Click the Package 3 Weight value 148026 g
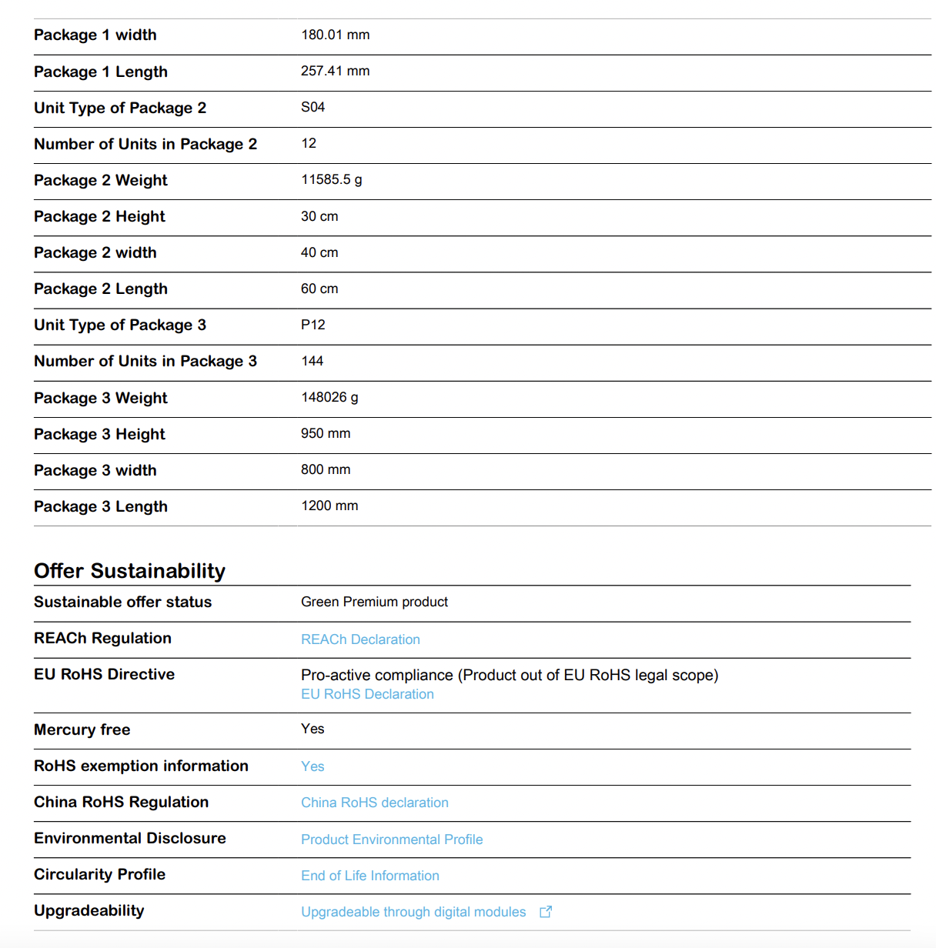936x948 pixels. [x=329, y=397]
